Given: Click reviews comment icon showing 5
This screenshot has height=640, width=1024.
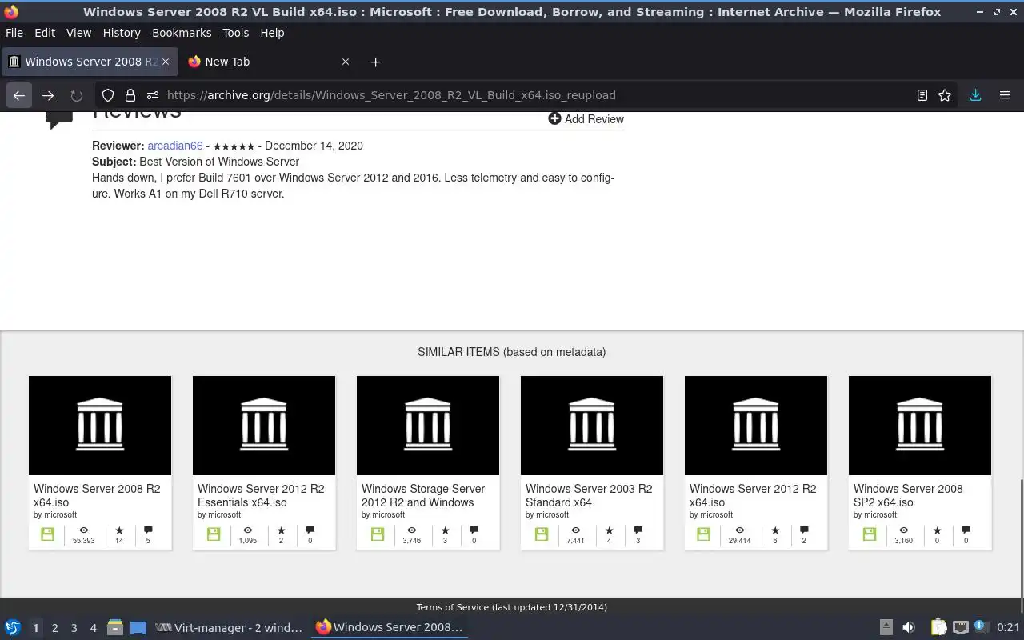Looking at the screenshot, I should tap(148, 530).
